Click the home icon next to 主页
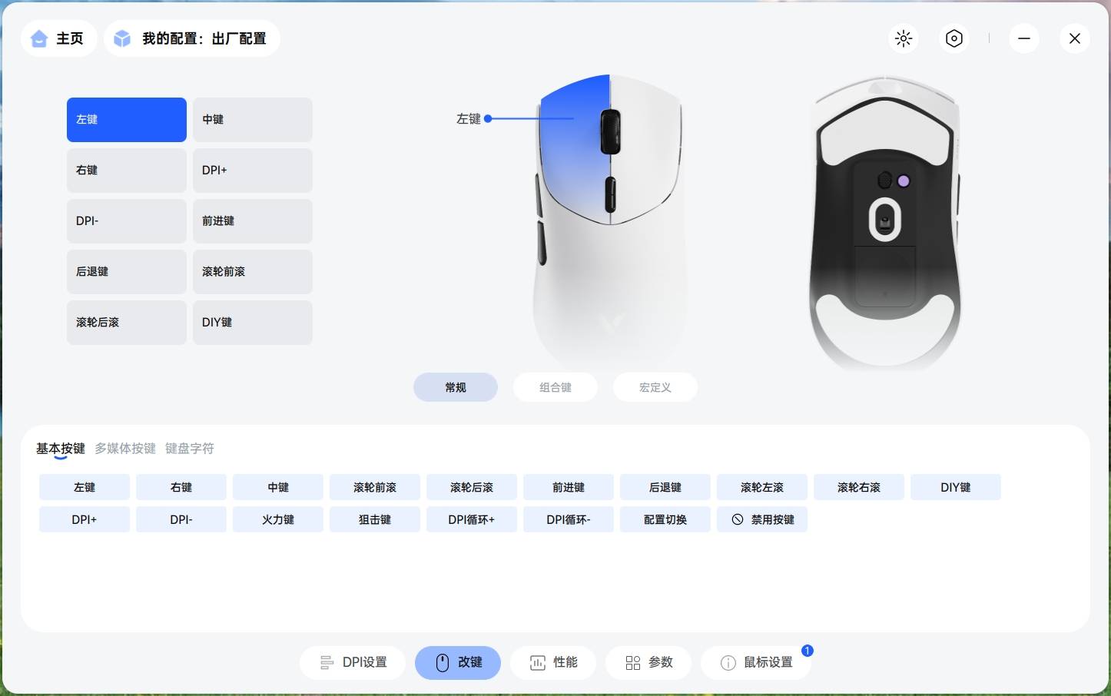1111x696 pixels. click(x=39, y=38)
